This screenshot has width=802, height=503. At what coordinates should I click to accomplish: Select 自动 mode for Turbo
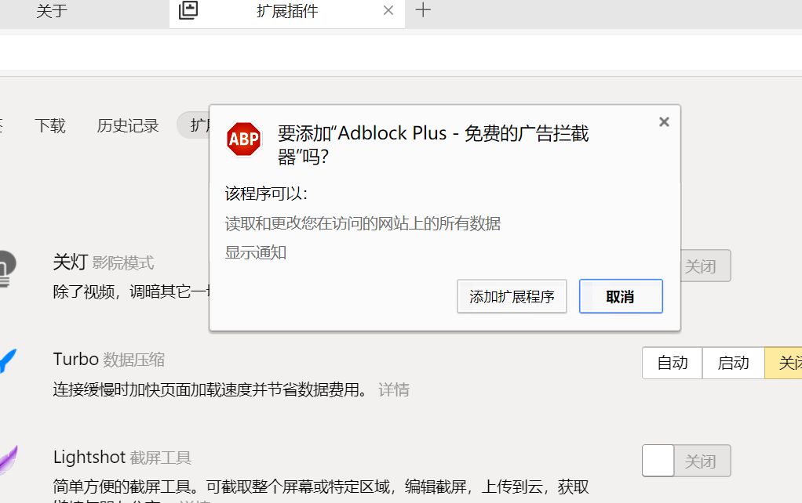[x=672, y=363]
